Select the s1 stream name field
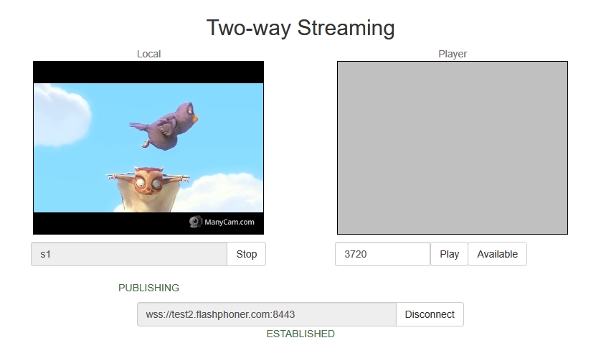 click(x=129, y=254)
